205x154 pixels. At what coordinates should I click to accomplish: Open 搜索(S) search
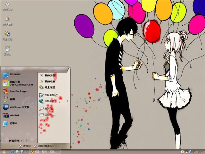[x=46, y=108]
